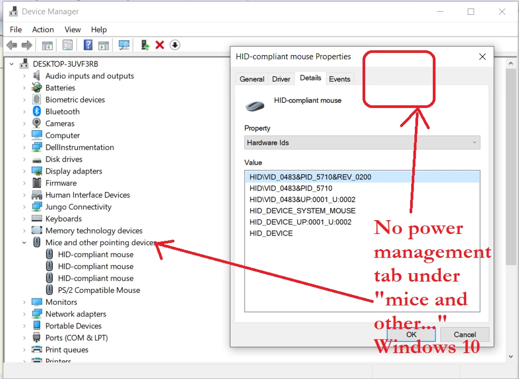Expand the Memory technology devices node
The image size is (519, 379).
coord(24,231)
